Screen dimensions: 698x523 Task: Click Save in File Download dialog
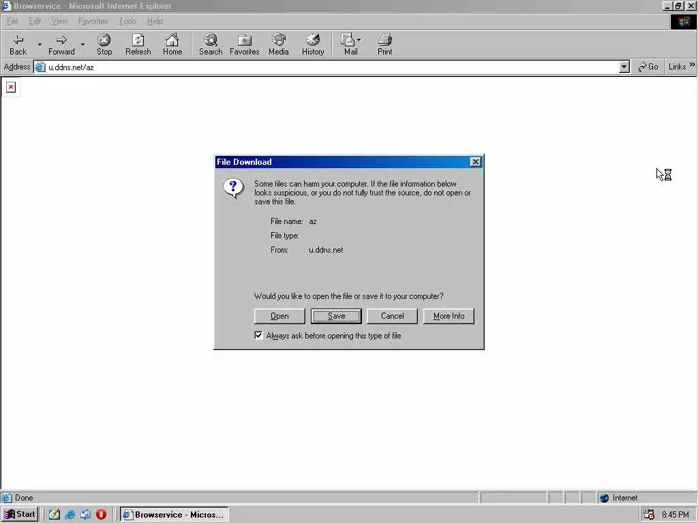tap(336, 316)
